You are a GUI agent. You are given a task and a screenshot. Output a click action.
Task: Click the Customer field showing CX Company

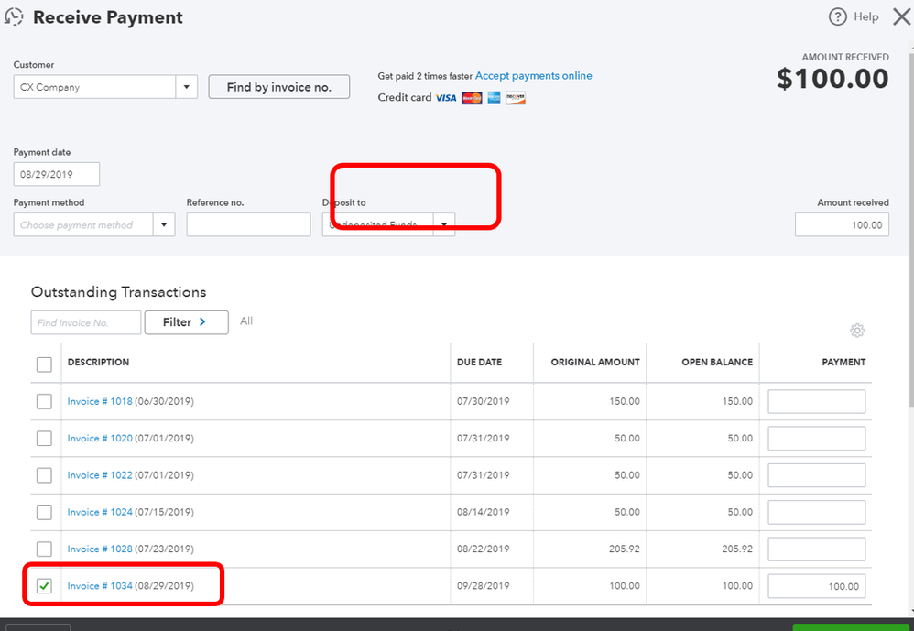(x=94, y=87)
